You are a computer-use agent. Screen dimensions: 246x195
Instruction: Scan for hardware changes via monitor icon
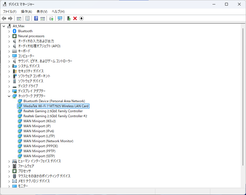tap(60, 18)
